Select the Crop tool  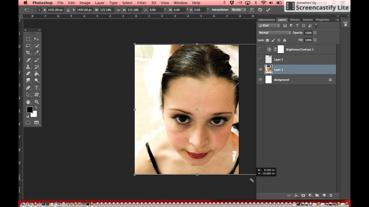click(28, 53)
